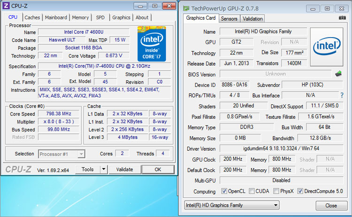Toggle the PhysX checkbox

[x=276, y=191]
